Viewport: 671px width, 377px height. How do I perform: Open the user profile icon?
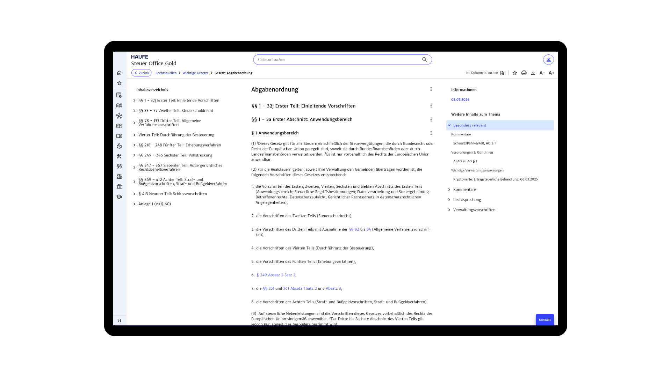point(548,60)
